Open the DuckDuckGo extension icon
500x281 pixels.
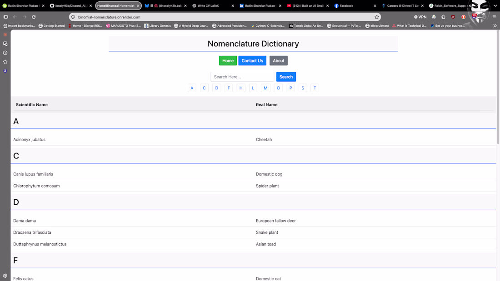(x=463, y=17)
